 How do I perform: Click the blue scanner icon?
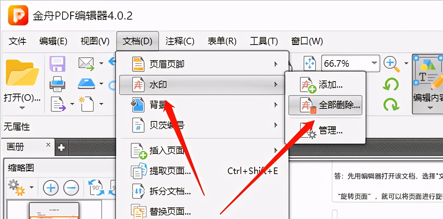pos(86,83)
